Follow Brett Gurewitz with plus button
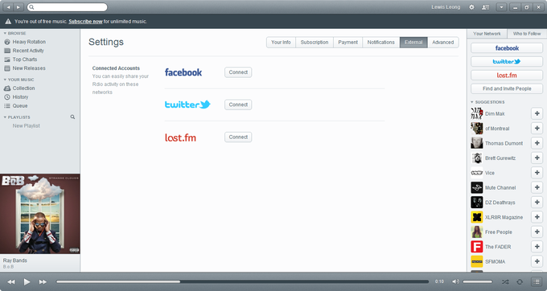 click(x=537, y=158)
